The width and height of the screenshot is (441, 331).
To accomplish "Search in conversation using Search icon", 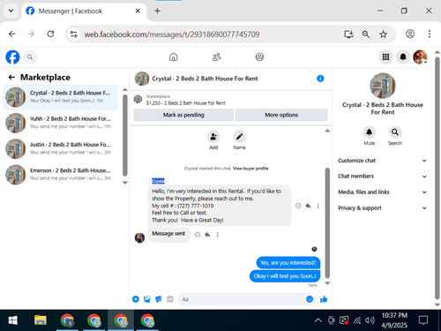I will coord(395,132).
